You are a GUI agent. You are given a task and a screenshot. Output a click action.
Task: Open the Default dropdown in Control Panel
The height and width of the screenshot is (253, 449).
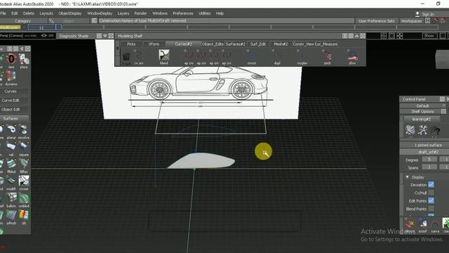422,106
